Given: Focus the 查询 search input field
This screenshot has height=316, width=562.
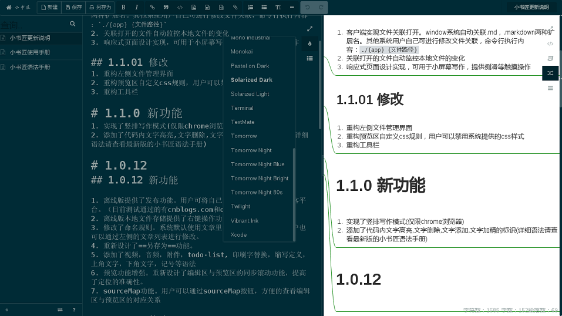Looking at the screenshot, I should click(34, 25).
